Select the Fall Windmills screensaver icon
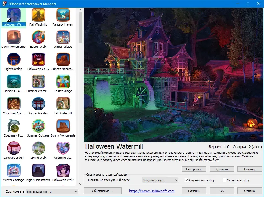The width and height of the screenshot is (264, 197). pos(38,15)
